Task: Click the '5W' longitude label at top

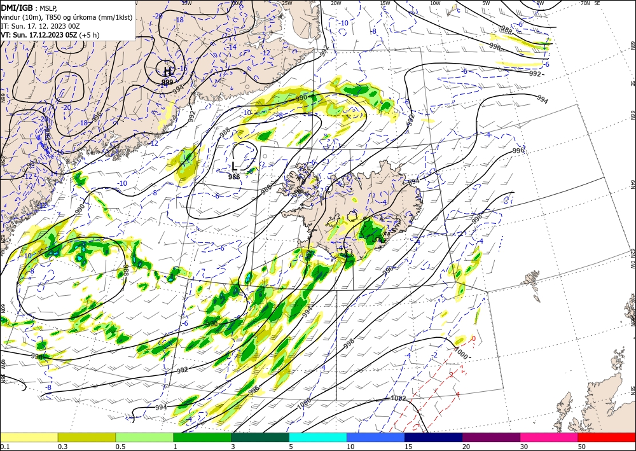Action: tap(486, 3)
